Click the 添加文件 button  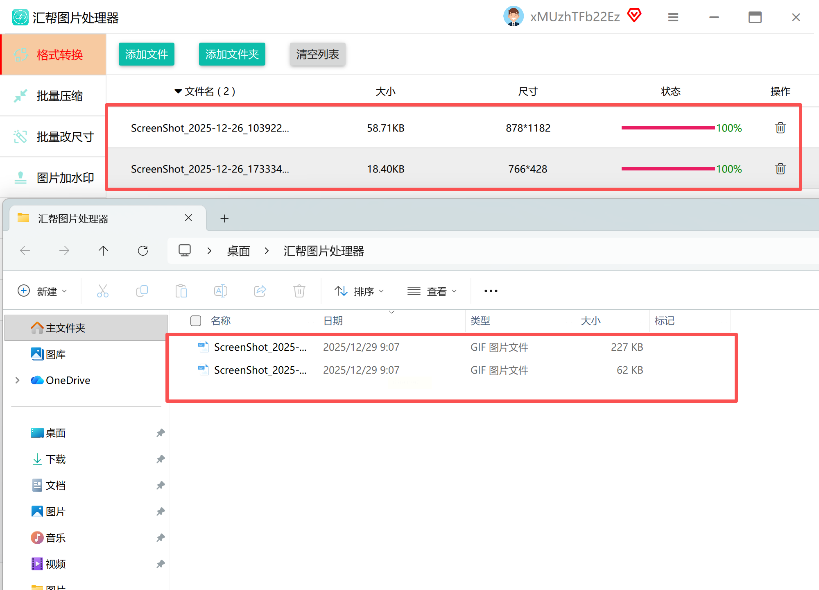147,54
